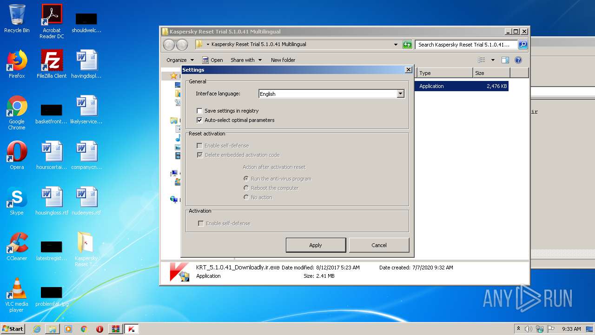Close the Settings dialog with X
This screenshot has height=335, width=595.
point(409,70)
